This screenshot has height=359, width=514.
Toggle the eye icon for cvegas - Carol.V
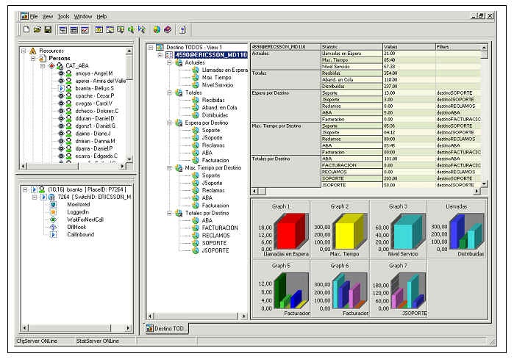pos(61,104)
